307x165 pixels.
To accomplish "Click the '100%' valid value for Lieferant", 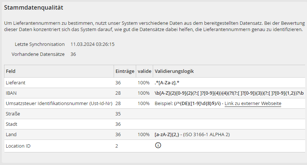I will [144, 82].
